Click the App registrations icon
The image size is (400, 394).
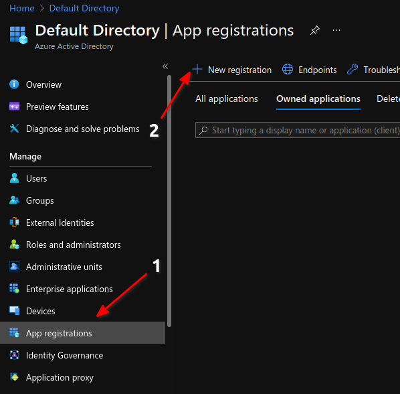pos(14,333)
